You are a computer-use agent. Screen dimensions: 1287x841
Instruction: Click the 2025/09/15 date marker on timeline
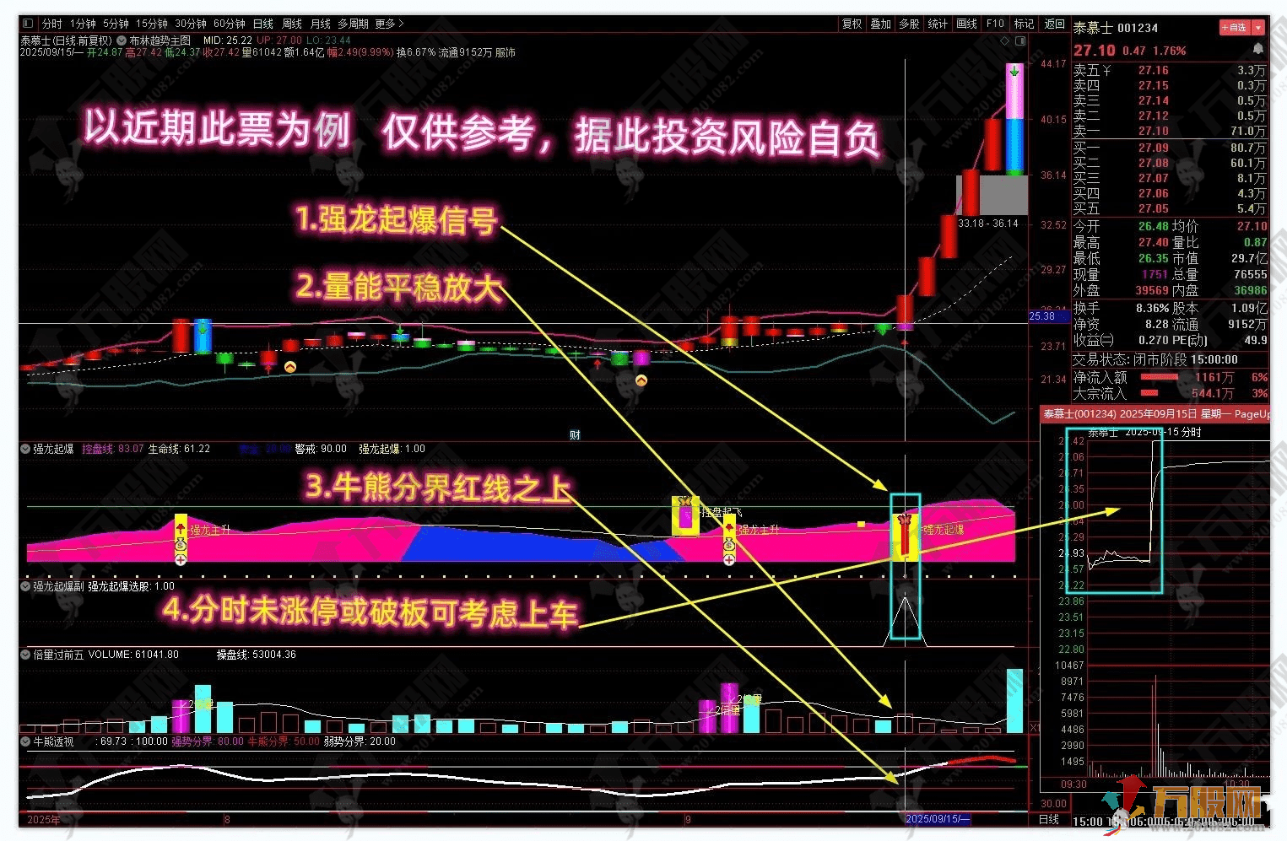(x=937, y=818)
